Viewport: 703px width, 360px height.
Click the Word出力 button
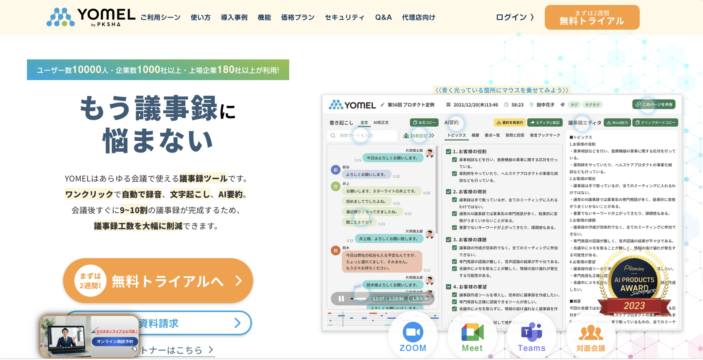tap(617, 122)
